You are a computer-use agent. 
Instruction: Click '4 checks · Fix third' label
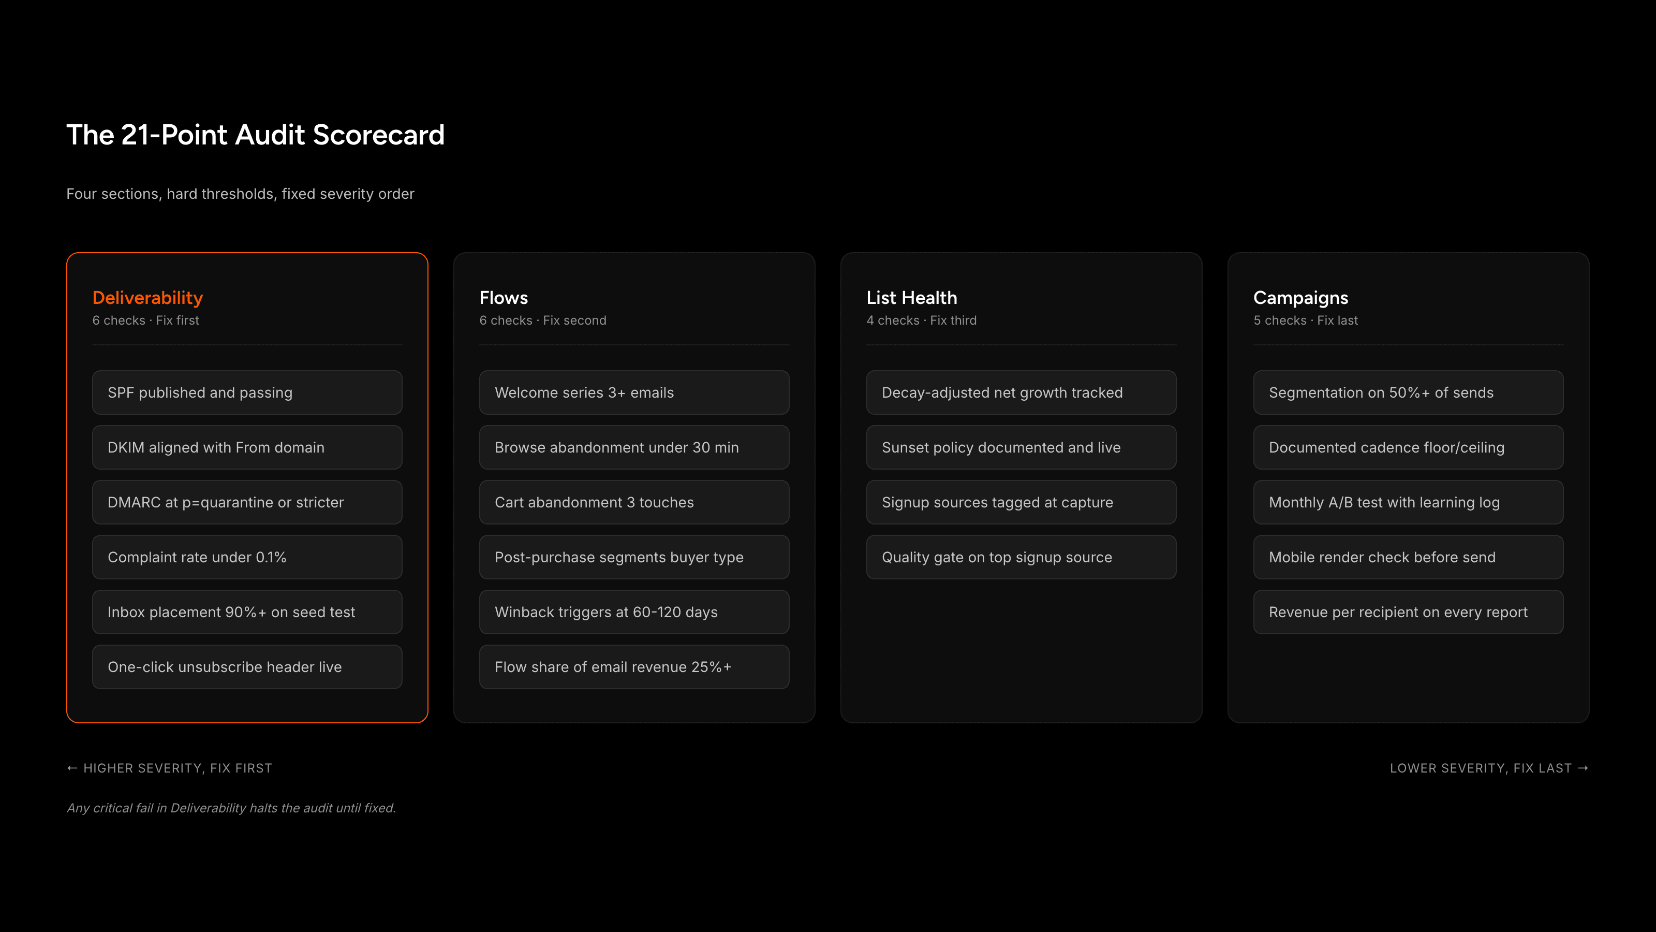pyautogui.click(x=921, y=321)
